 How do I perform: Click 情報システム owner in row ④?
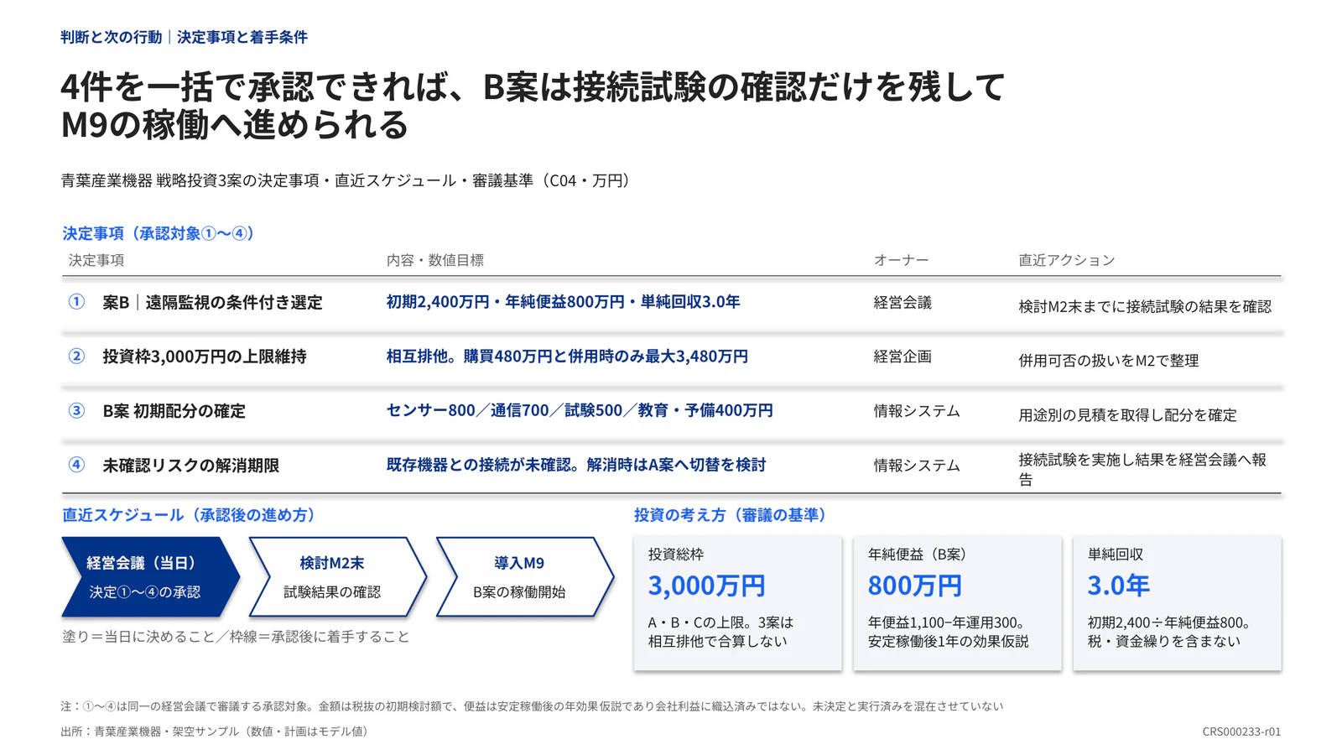tap(917, 466)
